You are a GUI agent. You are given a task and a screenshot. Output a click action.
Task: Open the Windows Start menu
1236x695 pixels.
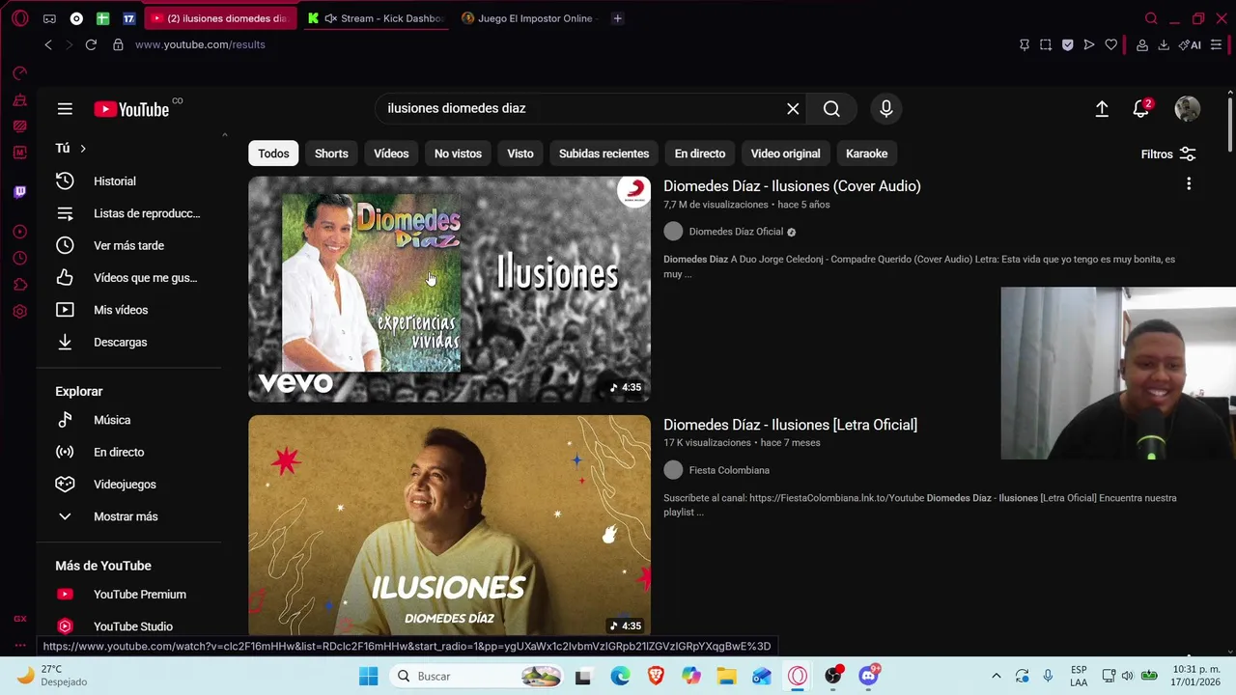click(369, 676)
